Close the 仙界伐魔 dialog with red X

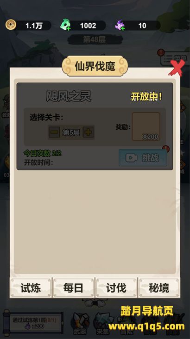pos(177,68)
